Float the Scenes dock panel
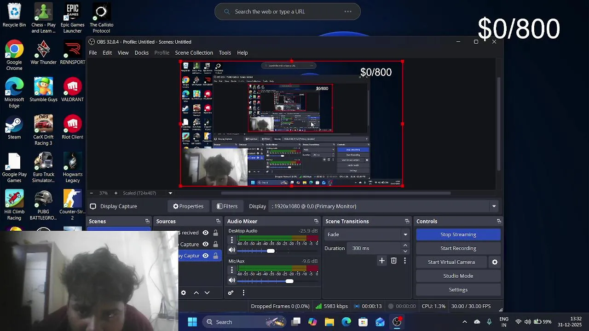This screenshot has height=331, width=589. (x=147, y=222)
